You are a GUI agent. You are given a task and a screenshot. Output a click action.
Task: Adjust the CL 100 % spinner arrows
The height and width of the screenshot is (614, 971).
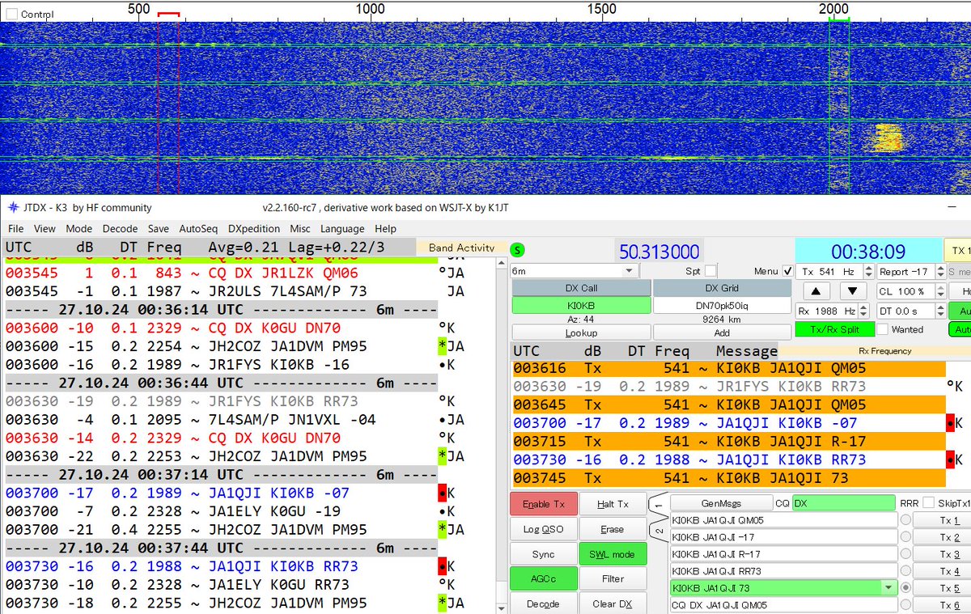[x=939, y=291]
